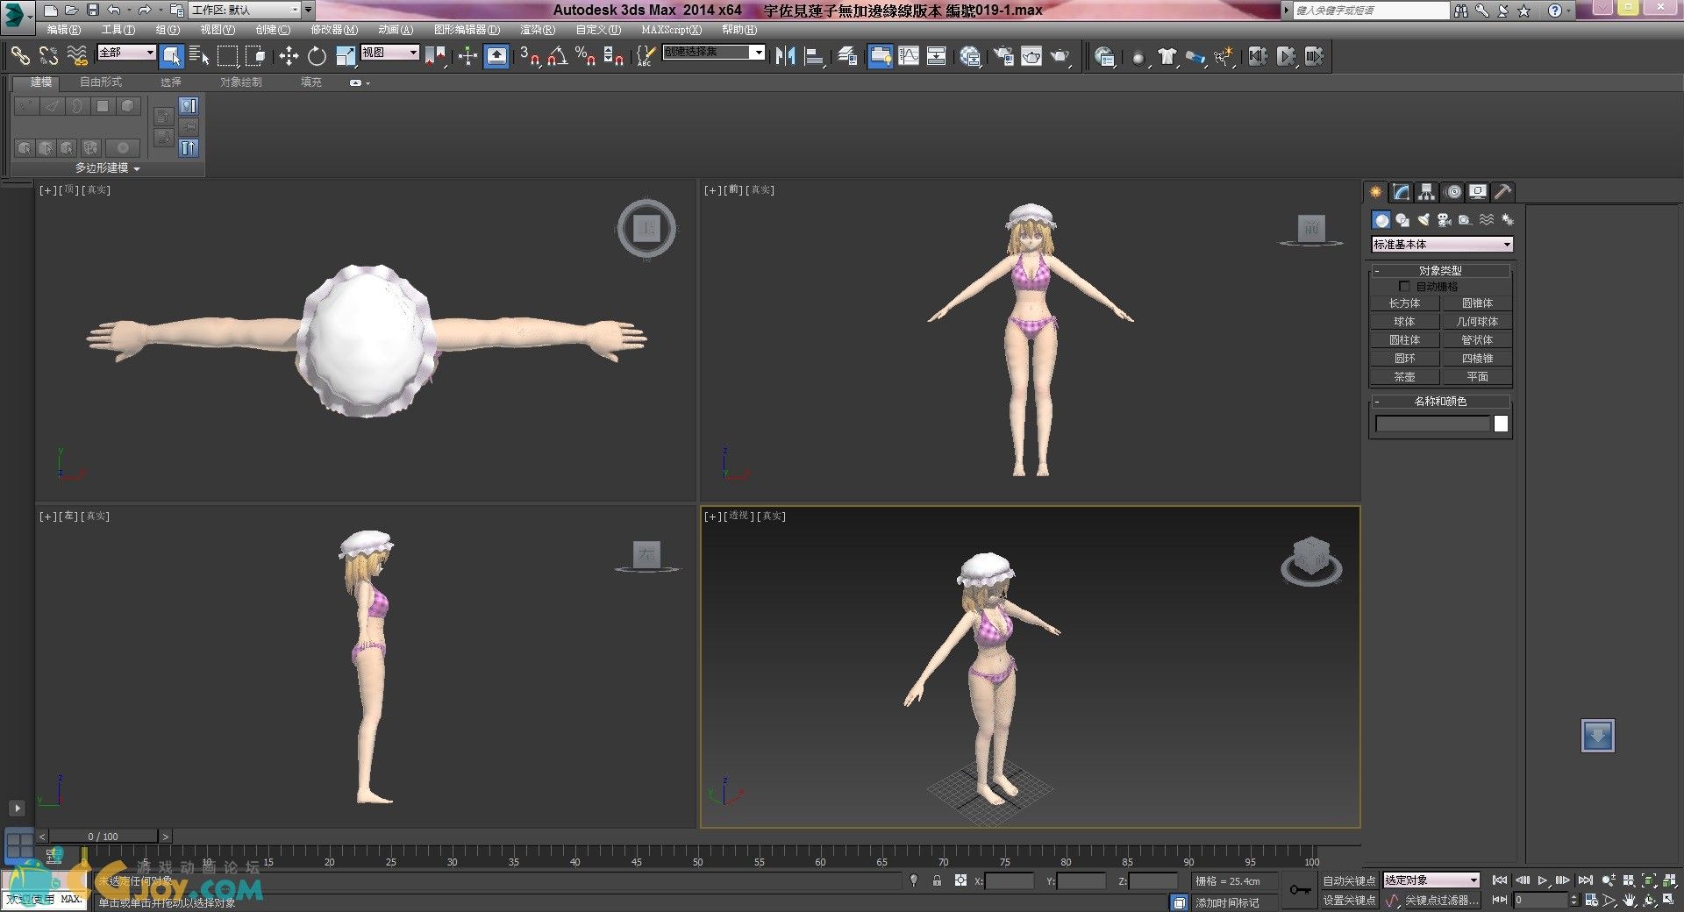
Task: Open the workspace dropdown 工作区: 默认
Action: 246,11
